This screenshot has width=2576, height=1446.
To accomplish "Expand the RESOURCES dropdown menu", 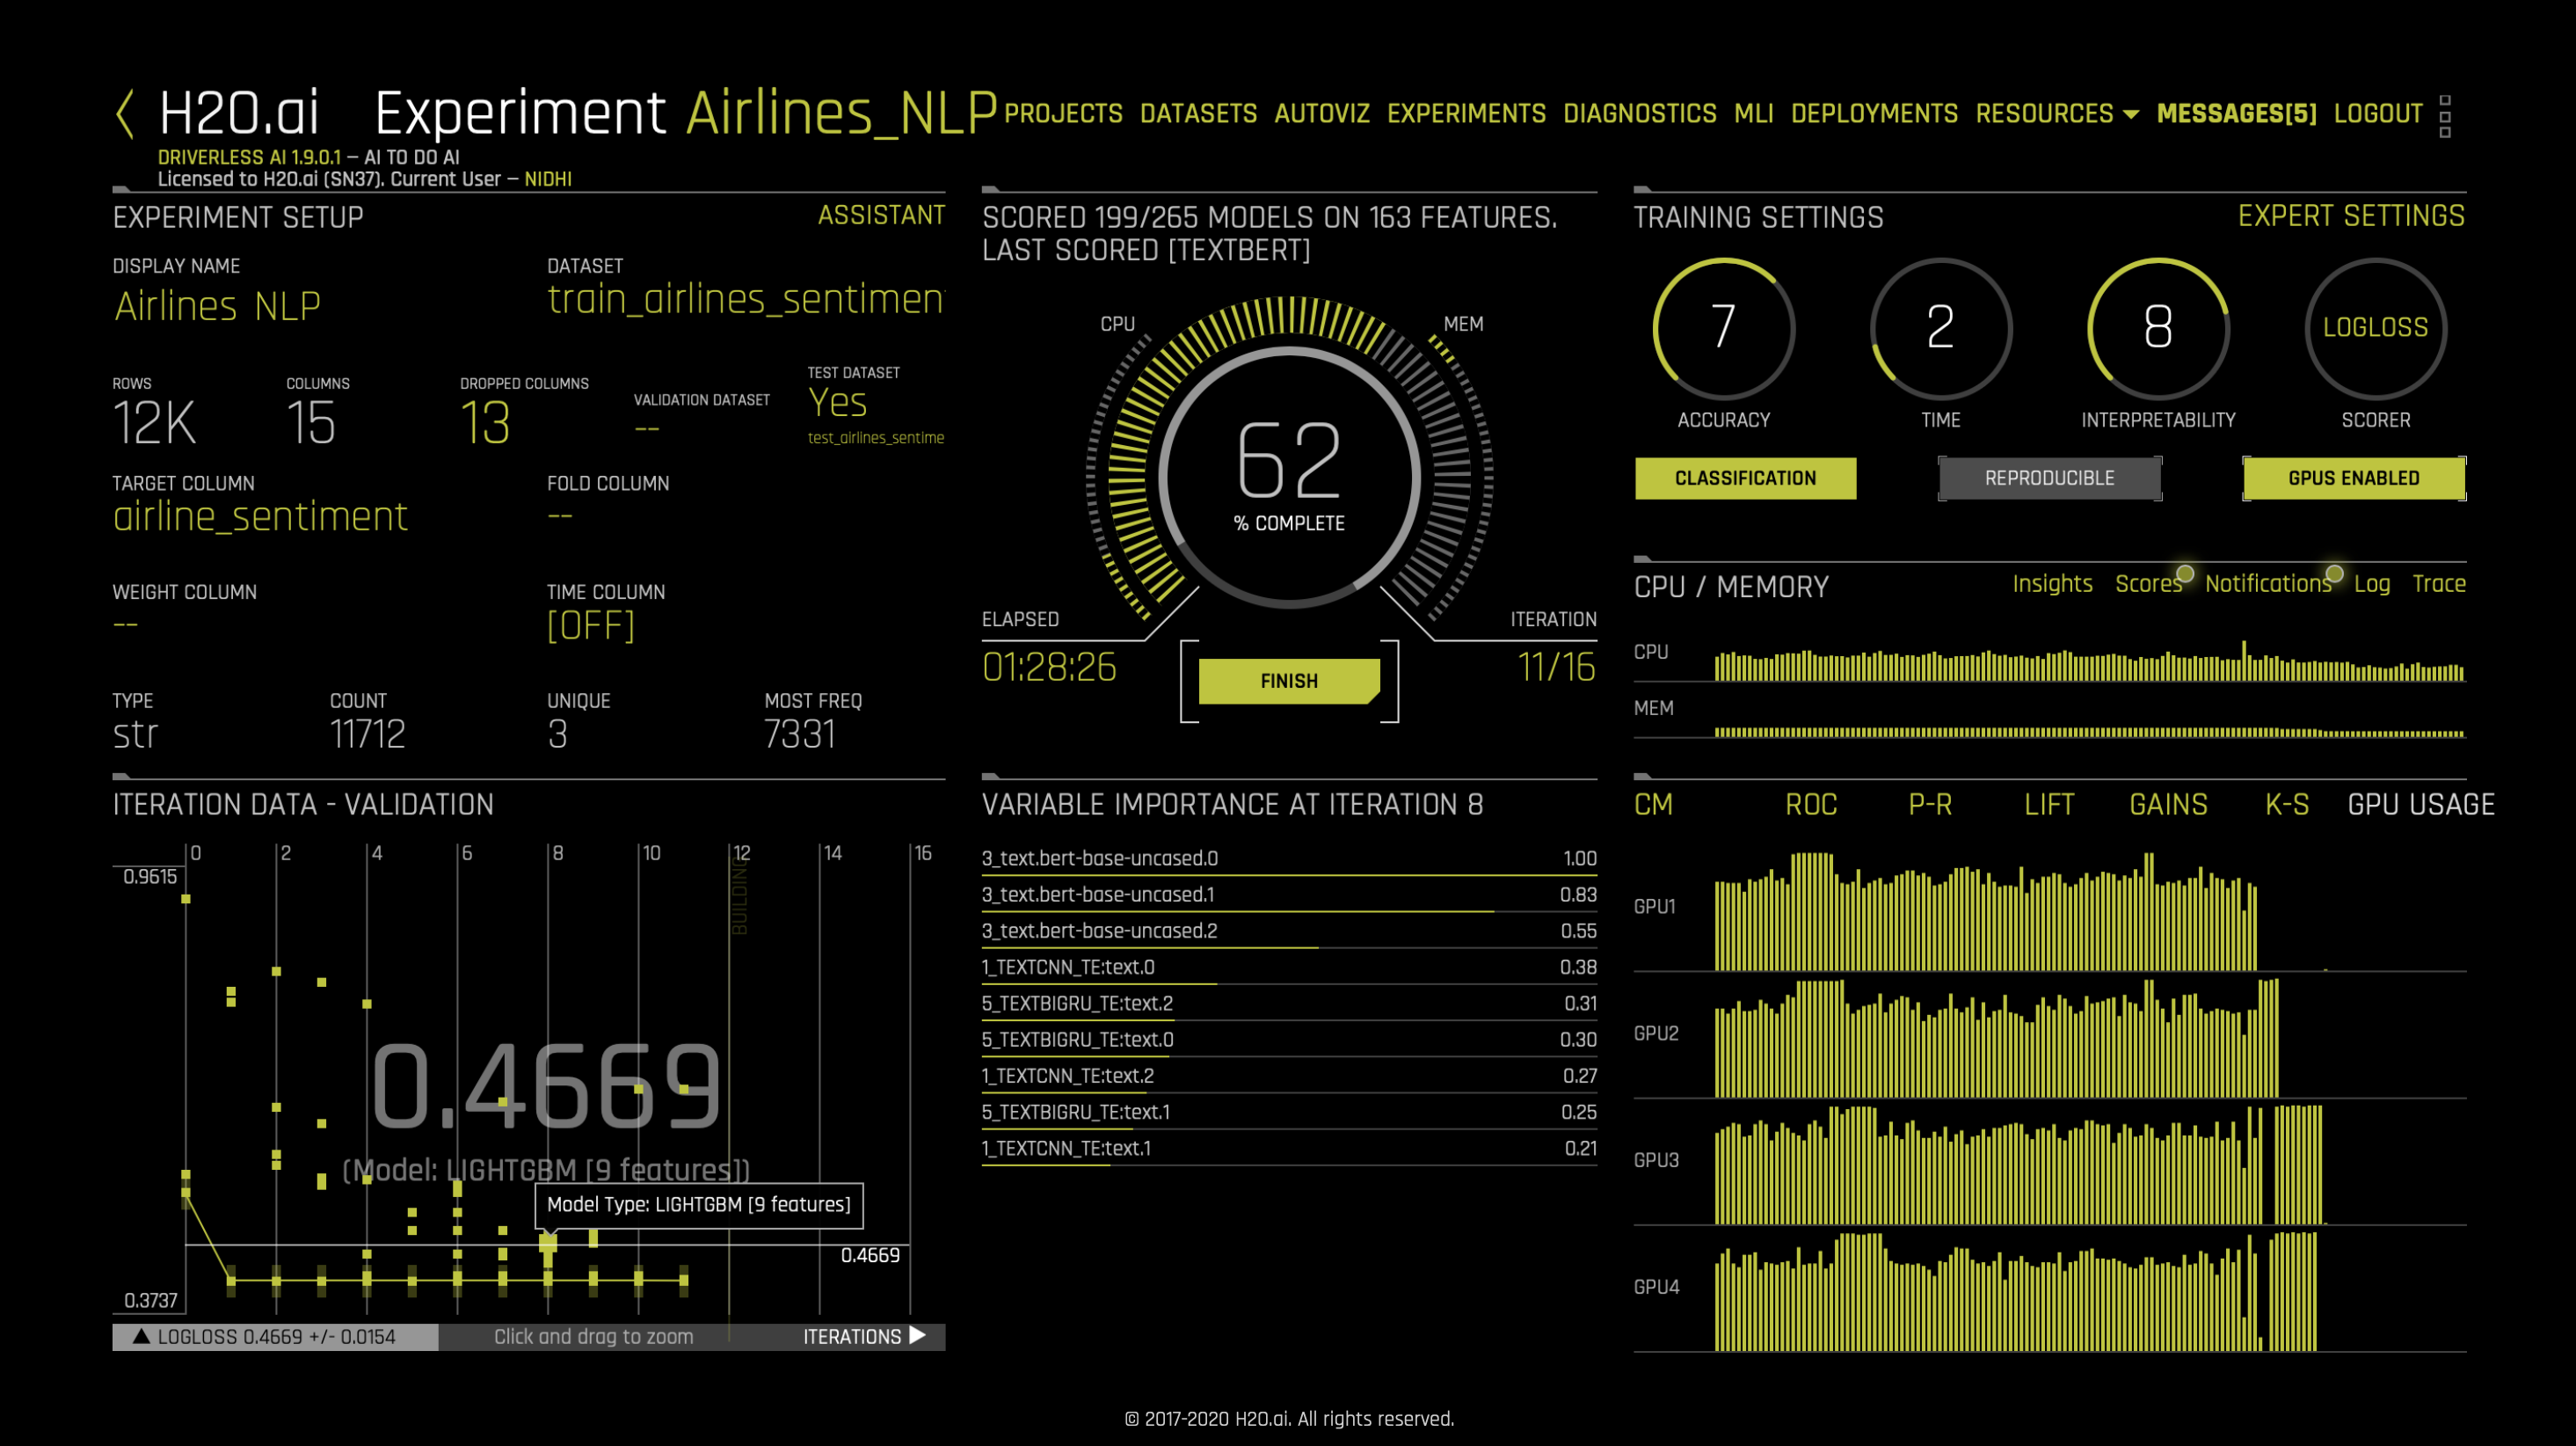I will click(2056, 114).
